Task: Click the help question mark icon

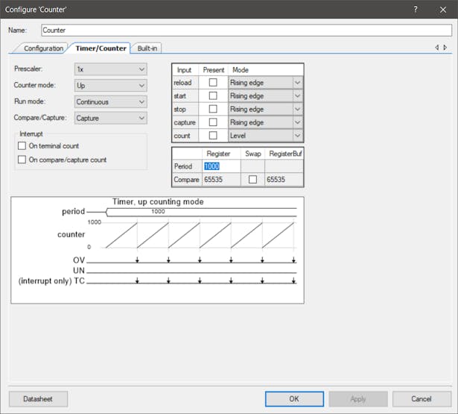Action: click(415, 8)
